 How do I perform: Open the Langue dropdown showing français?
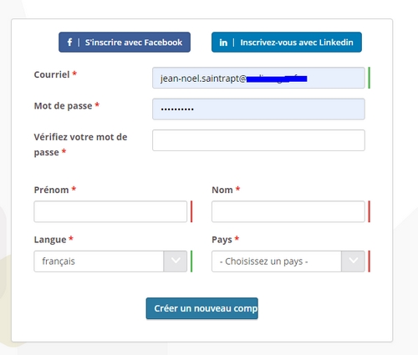click(110, 261)
